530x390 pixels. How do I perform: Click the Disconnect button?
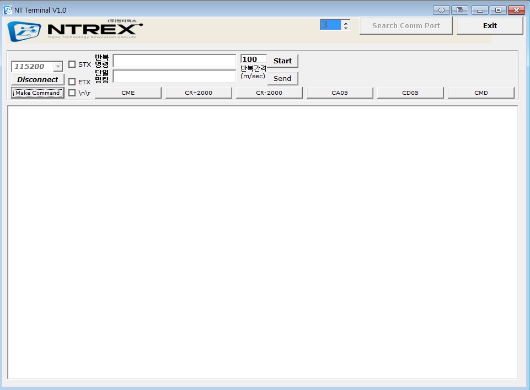click(x=38, y=80)
